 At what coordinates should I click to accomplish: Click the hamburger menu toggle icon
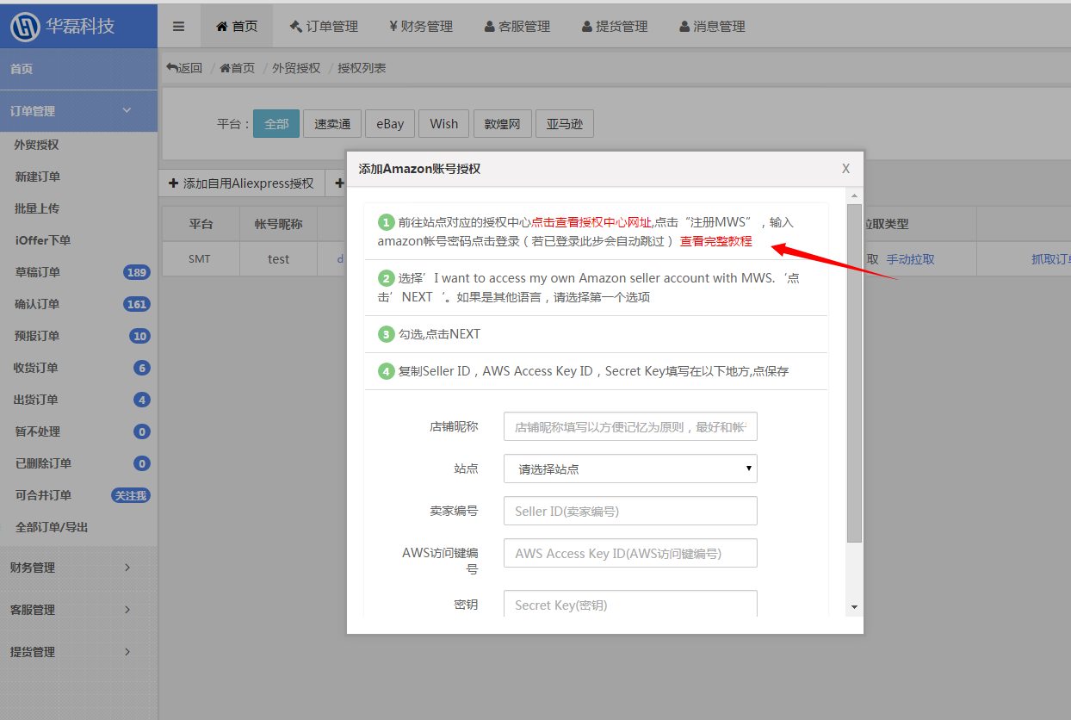point(179,27)
